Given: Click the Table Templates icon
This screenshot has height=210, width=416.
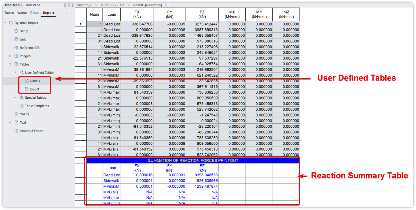Looking at the screenshot, I should pos(22,106).
